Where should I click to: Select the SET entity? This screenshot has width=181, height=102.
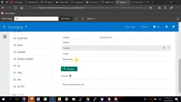[19, 66]
